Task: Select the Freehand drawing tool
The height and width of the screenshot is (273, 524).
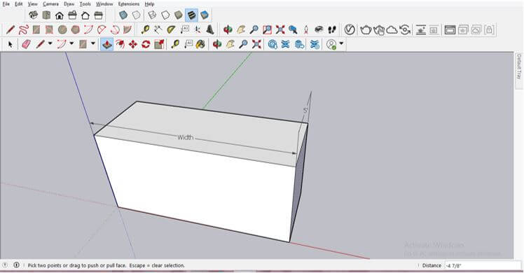Action: click(x=23, y=29)
